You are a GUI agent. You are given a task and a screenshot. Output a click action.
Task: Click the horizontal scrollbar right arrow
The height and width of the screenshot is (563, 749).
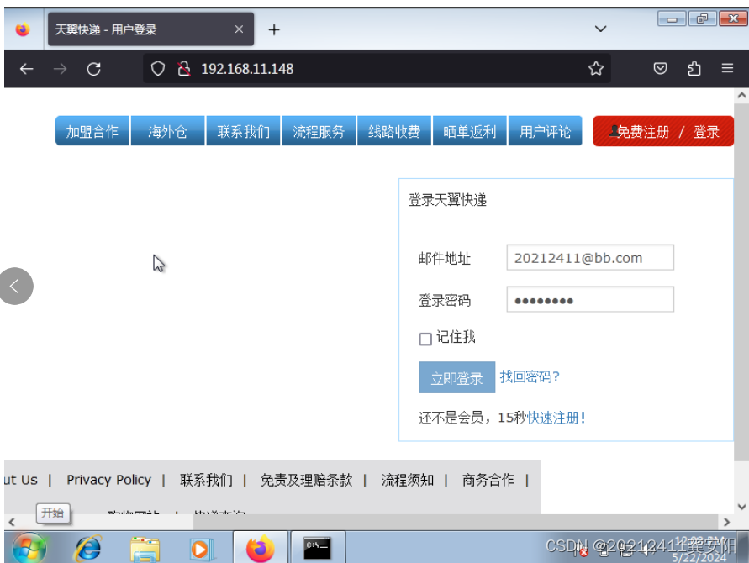point(726,522)
